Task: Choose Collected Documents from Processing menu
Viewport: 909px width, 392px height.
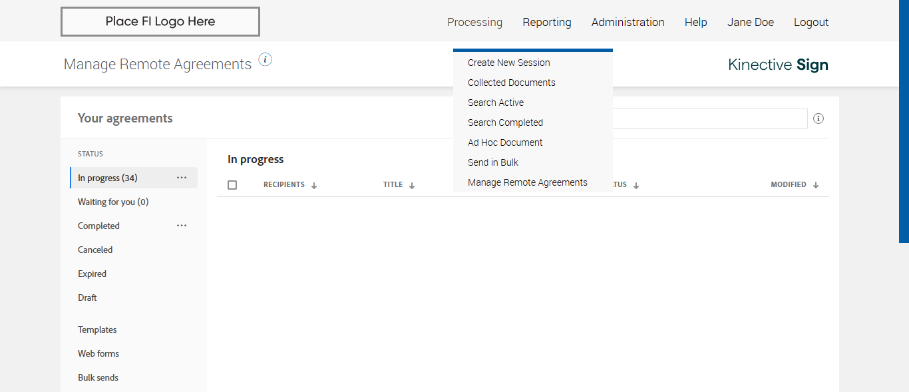Action: pyautogui.click(x=511, y=83)
